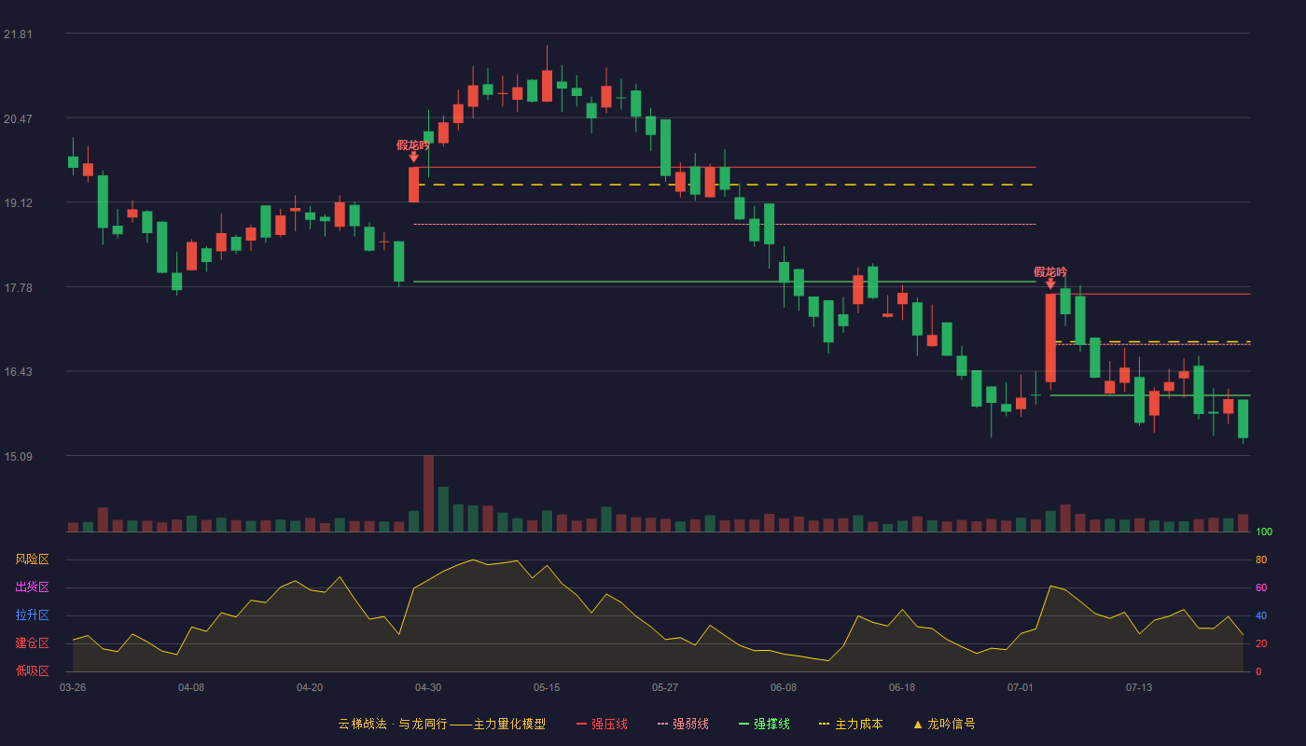
Task: Click the 16.43 price axis label
Action: 18,372
